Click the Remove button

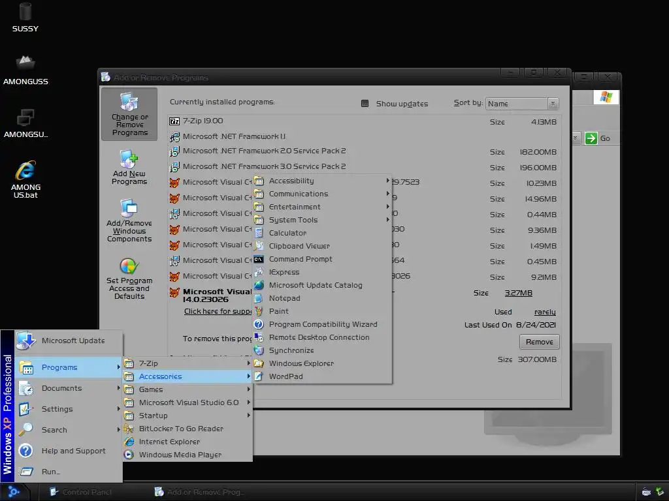[539, 342]
